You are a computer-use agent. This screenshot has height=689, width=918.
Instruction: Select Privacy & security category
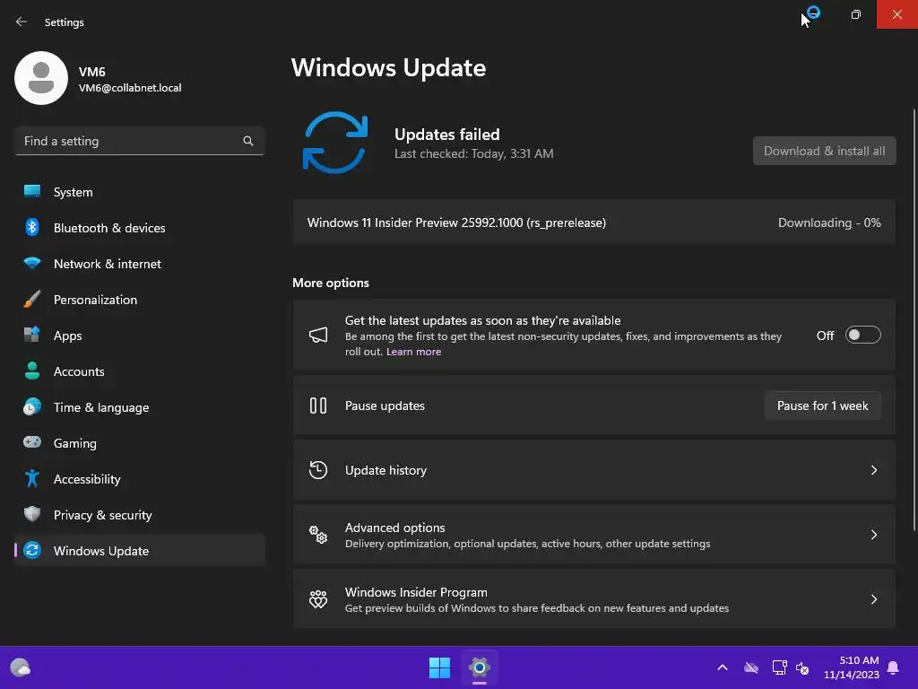(139, 514)
